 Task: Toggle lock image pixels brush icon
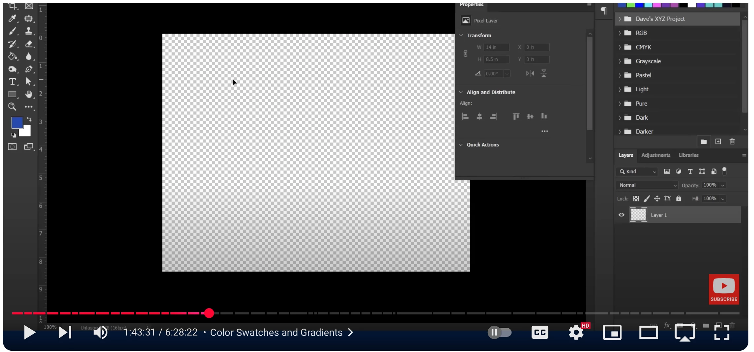click(x=647, y=198)
